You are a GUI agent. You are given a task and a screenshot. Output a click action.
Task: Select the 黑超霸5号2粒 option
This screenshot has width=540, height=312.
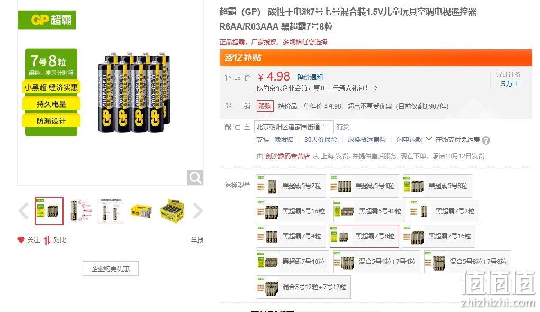(291, 186)
